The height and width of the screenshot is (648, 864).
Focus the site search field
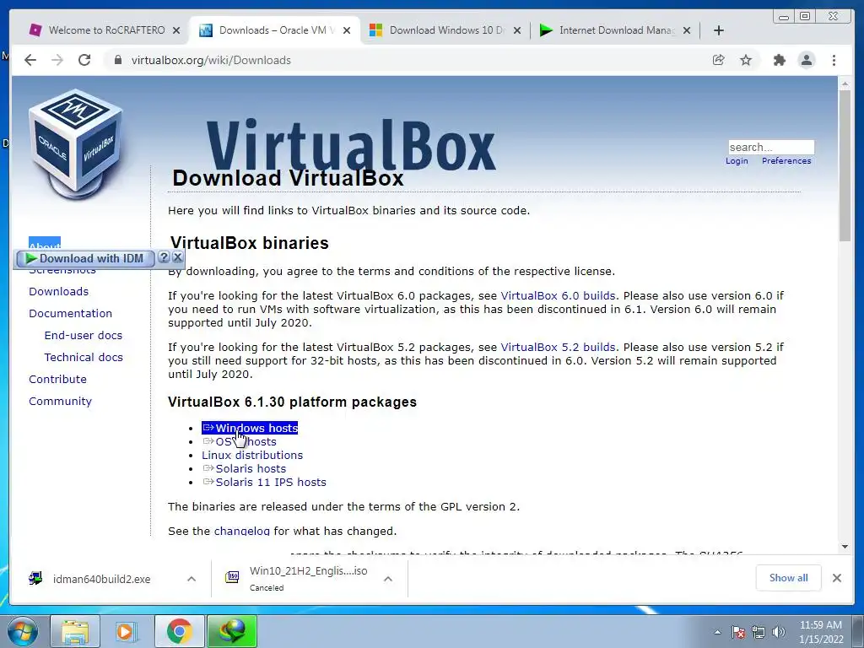coord(771,147)
